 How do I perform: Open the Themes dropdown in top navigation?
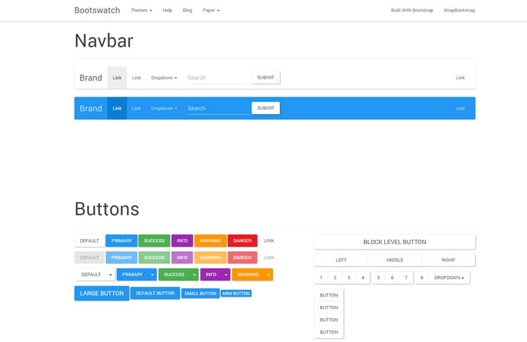141,10
